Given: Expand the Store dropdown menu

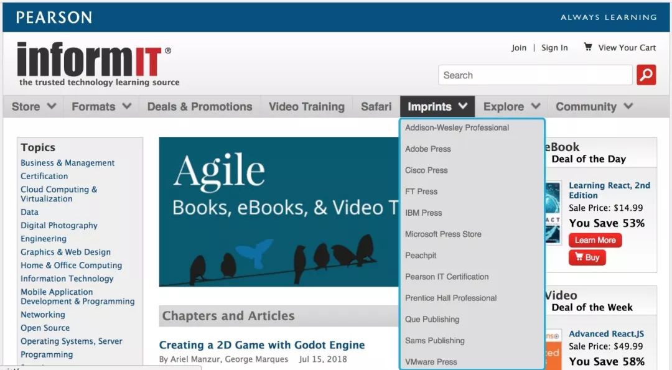Looking at the screenshot, I should coord(34,106).
